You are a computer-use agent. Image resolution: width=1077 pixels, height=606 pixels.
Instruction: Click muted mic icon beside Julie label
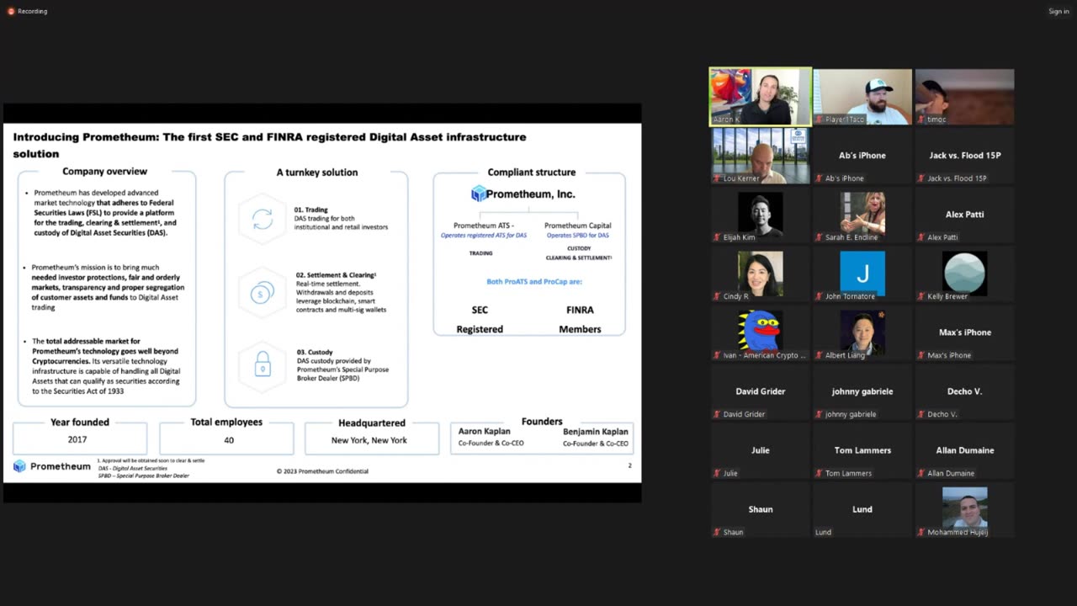pos(718,473)
